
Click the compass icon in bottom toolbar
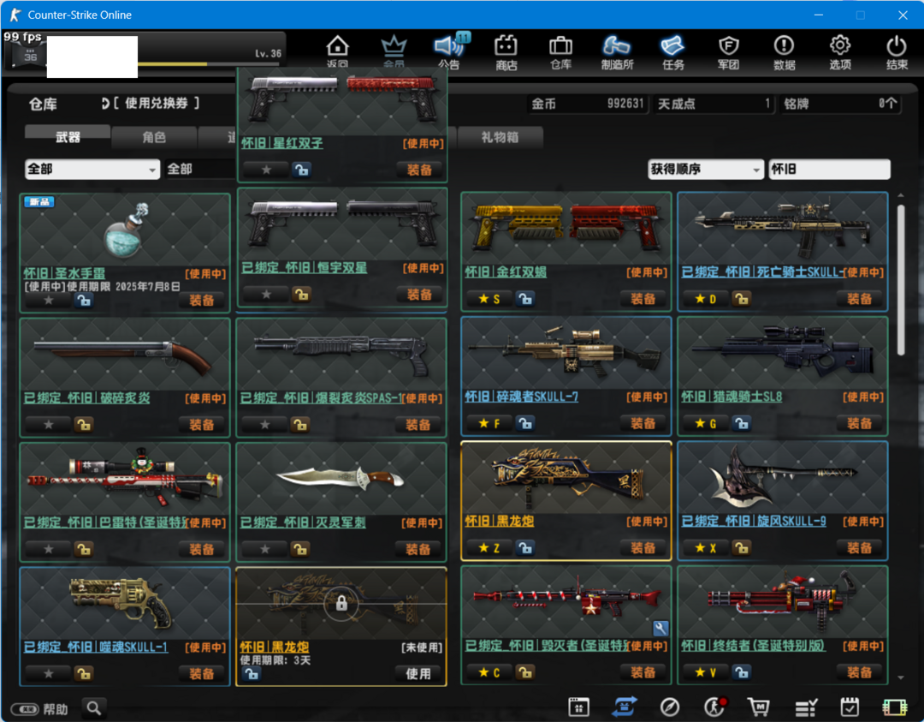[669, 707]
